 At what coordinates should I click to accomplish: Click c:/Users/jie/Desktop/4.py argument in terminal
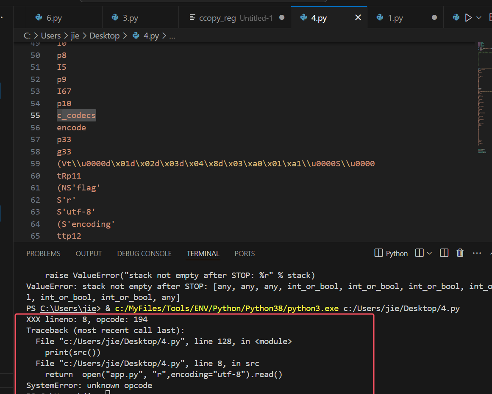click(x=402, y=309)
